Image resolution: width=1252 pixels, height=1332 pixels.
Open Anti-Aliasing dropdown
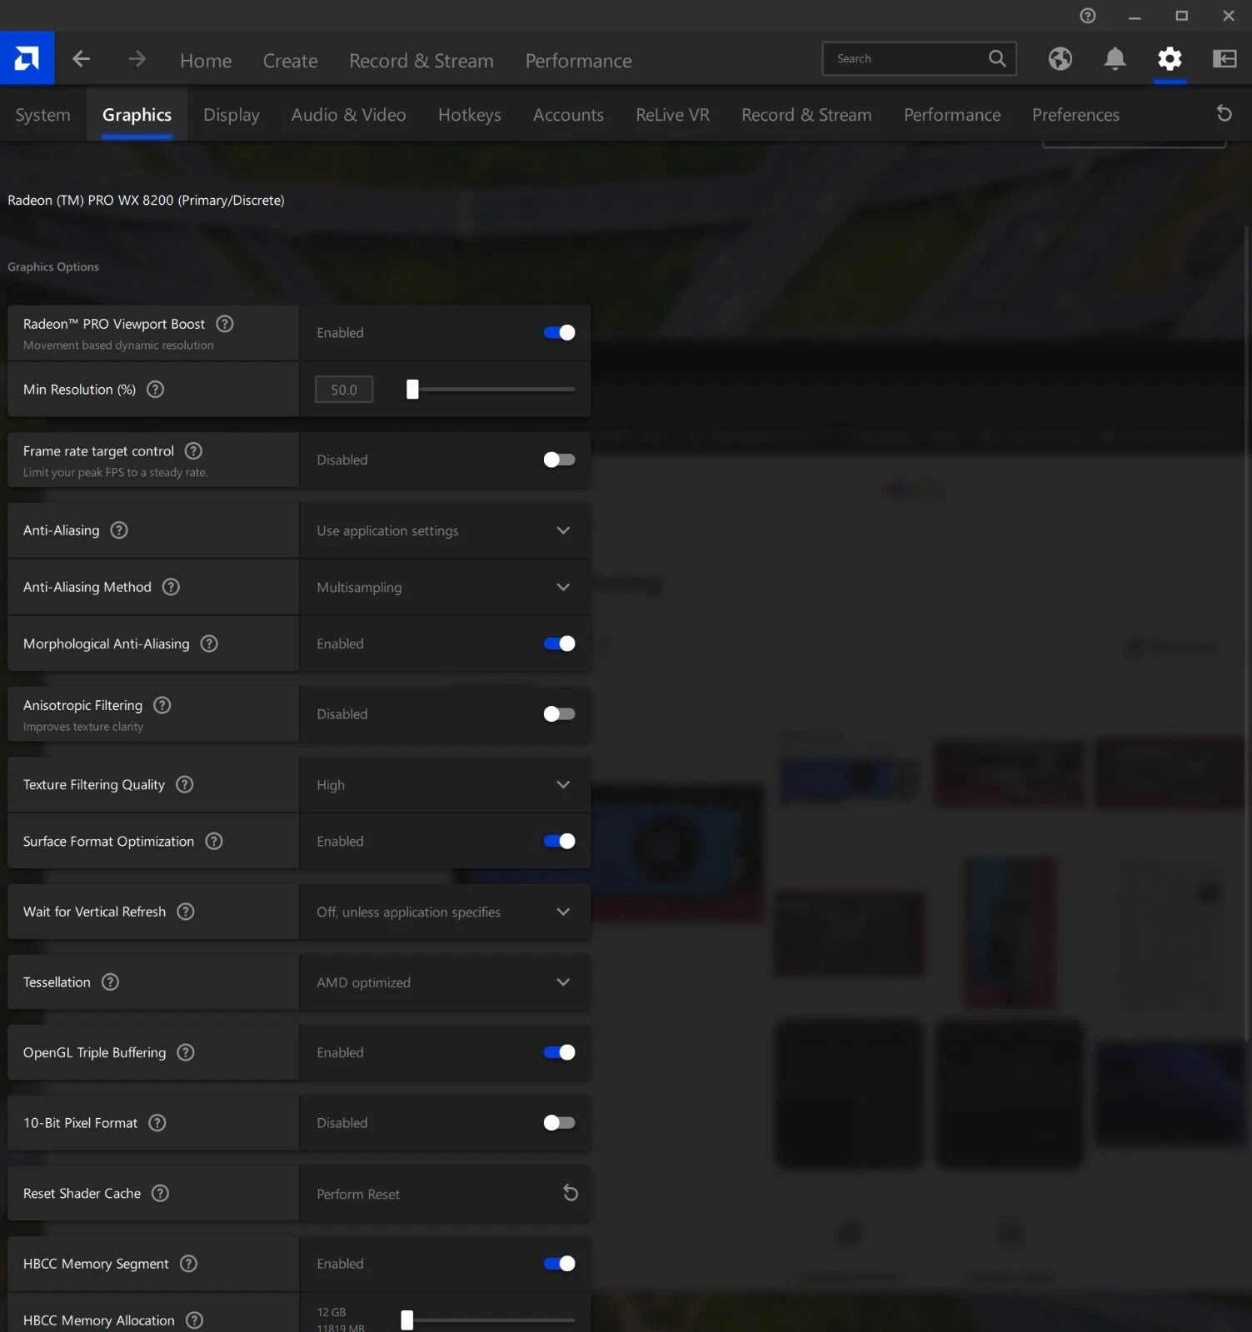[445, 530]
